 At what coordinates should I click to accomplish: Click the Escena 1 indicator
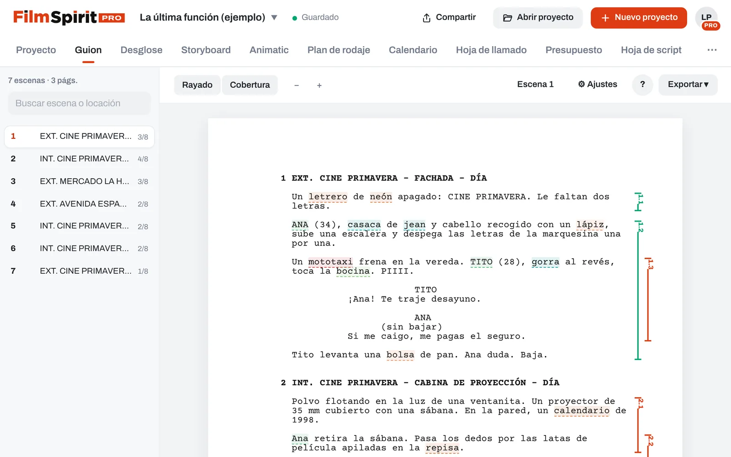535,84
